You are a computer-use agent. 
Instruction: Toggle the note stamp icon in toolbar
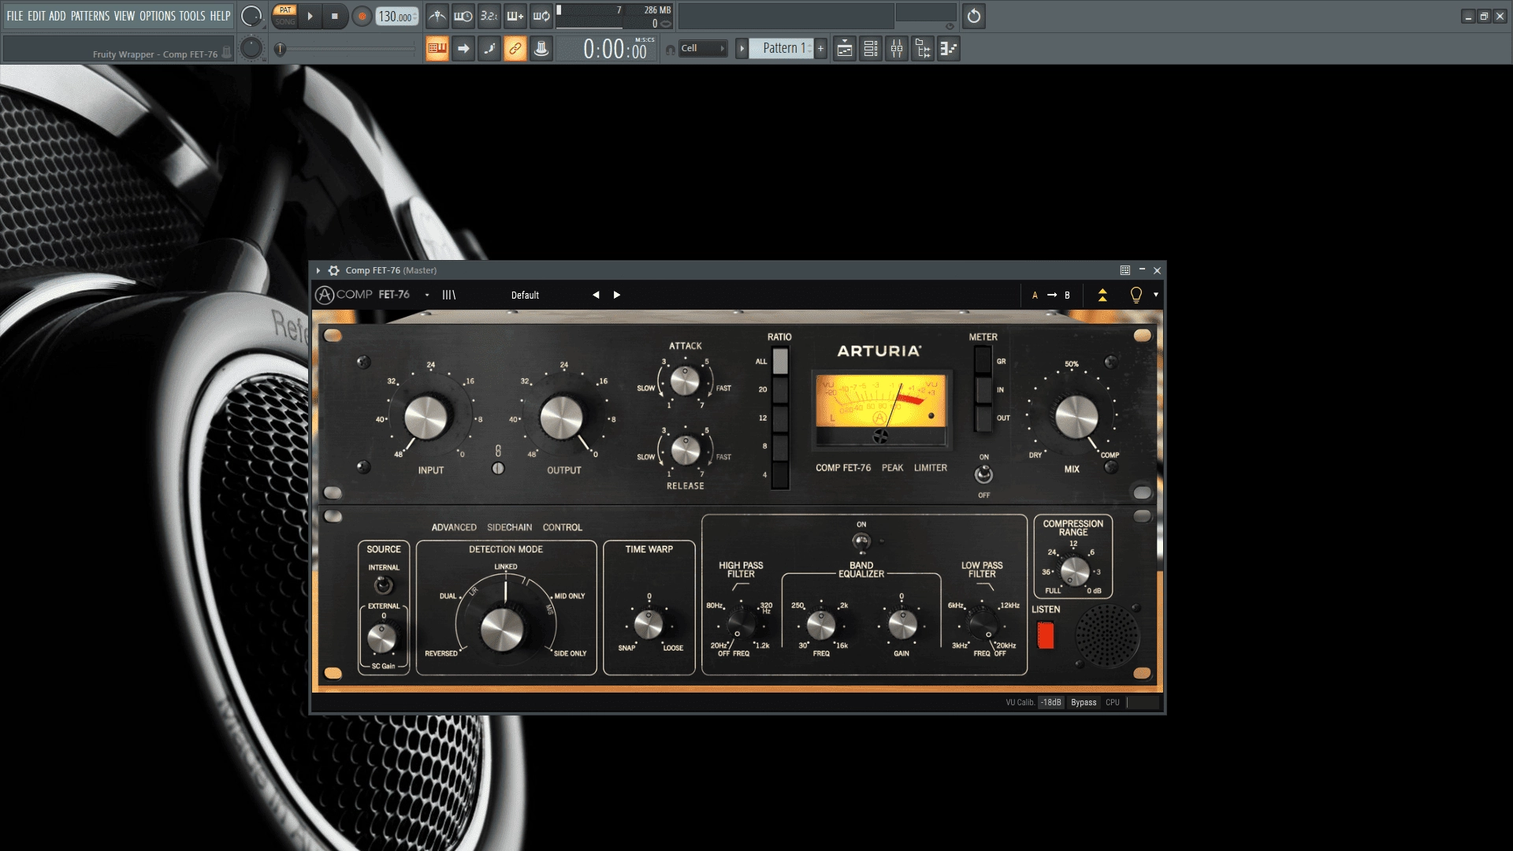point(541,49)
